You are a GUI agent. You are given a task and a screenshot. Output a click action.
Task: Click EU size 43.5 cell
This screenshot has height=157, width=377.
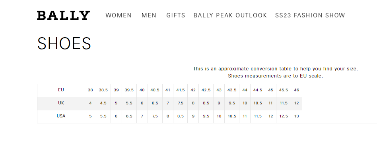(232, 90)
